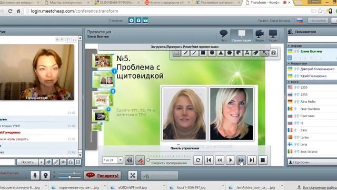The width and height of the screenshot is (337, 190).
Task: Collapse the Гости user group
Action: [x=289, y=82]
